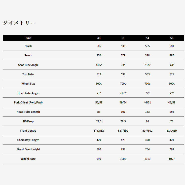This screenshot has height=185, width=185.
Task: Click the size 51 column header
Action: [123, 38]
